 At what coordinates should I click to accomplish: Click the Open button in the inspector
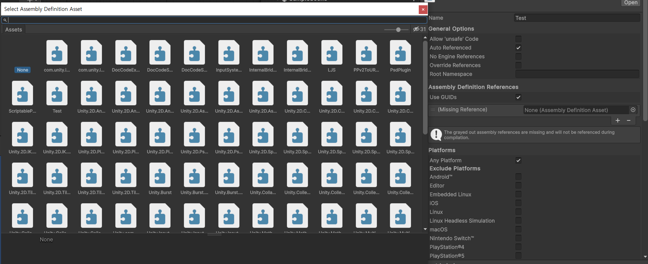coord(631,3)
